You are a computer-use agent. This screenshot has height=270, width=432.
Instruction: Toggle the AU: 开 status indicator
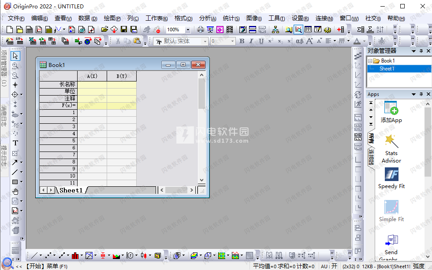(x=329, y=266)
